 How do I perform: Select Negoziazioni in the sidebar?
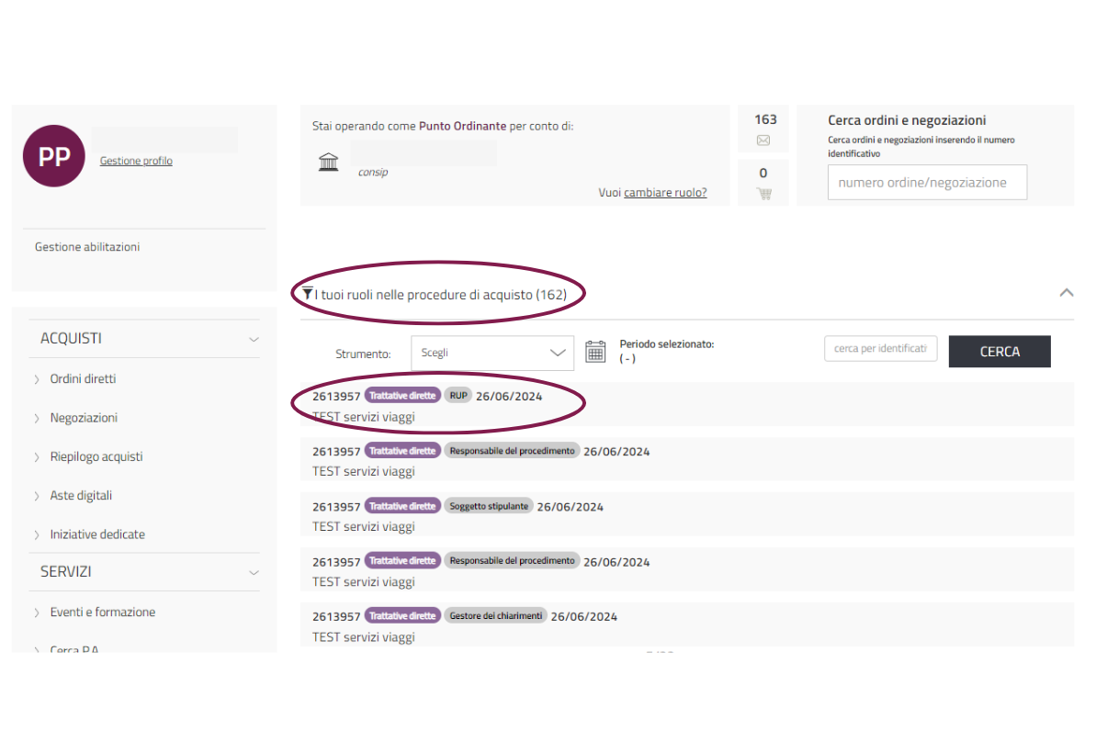84,418
